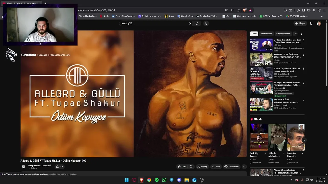Open the Google Çeviri bookmark
Viewport: 328px width, 184px height.
point(186,16)
